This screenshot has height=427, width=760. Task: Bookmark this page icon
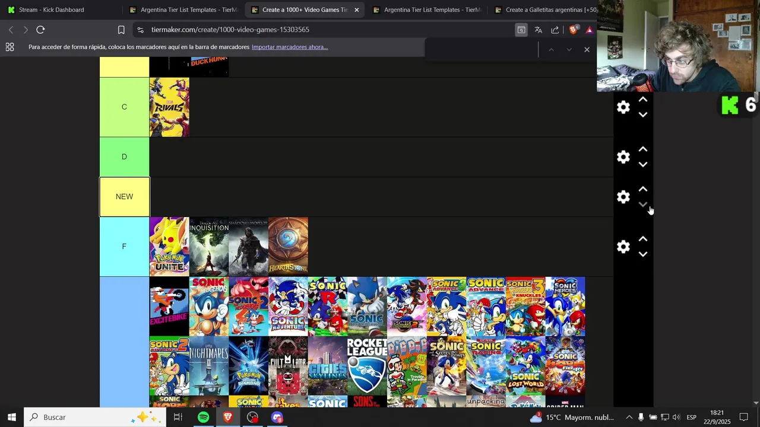[x=121, y=30]
